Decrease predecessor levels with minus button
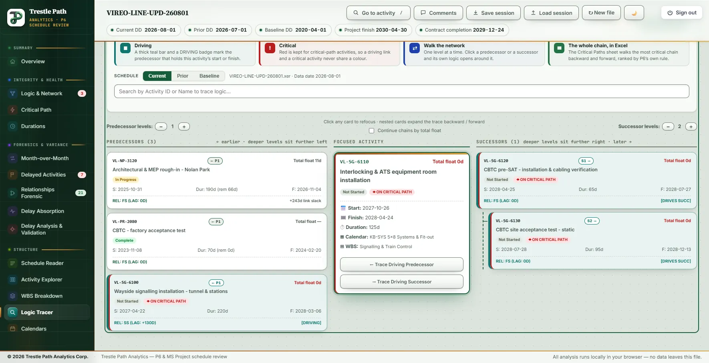709x363 pixels. [161, 126]
